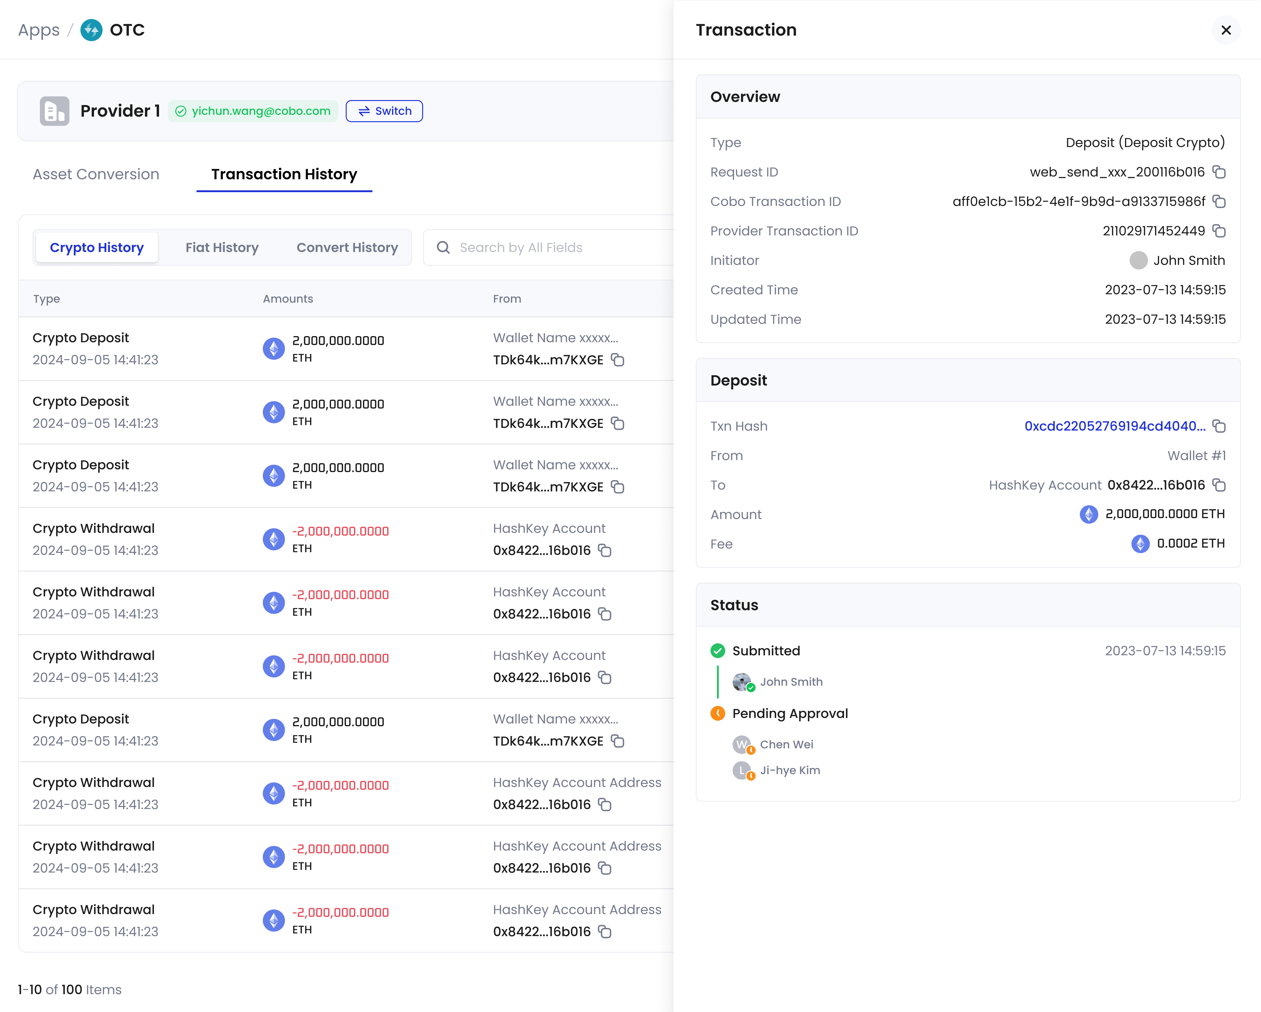1261x1012 pixels.
Task: Select the Convert History tab
Action: (347, 248)
